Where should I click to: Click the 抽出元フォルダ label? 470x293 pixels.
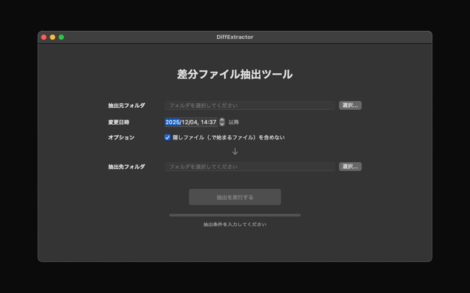point(126,105)
